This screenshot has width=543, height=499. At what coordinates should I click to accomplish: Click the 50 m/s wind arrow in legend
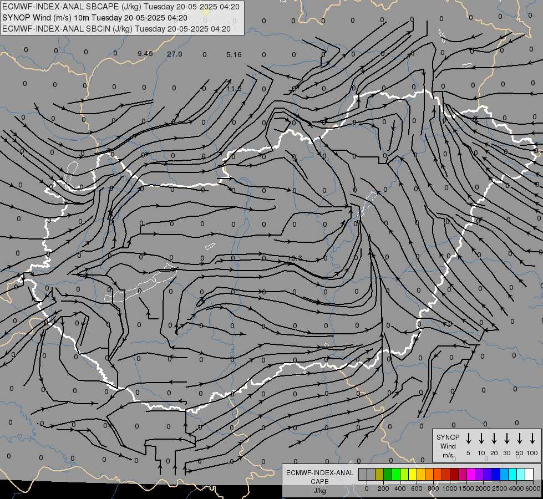click(x=520, y=439)
